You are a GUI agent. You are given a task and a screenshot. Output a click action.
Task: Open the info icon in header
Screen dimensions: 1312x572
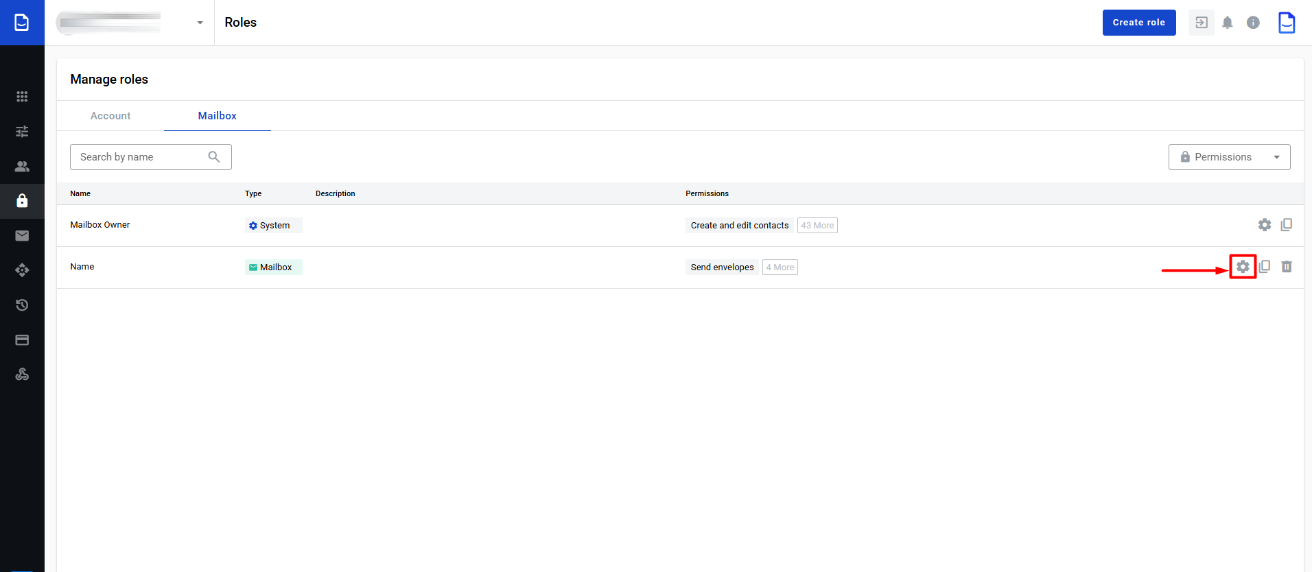click(x=1253, y=23)
